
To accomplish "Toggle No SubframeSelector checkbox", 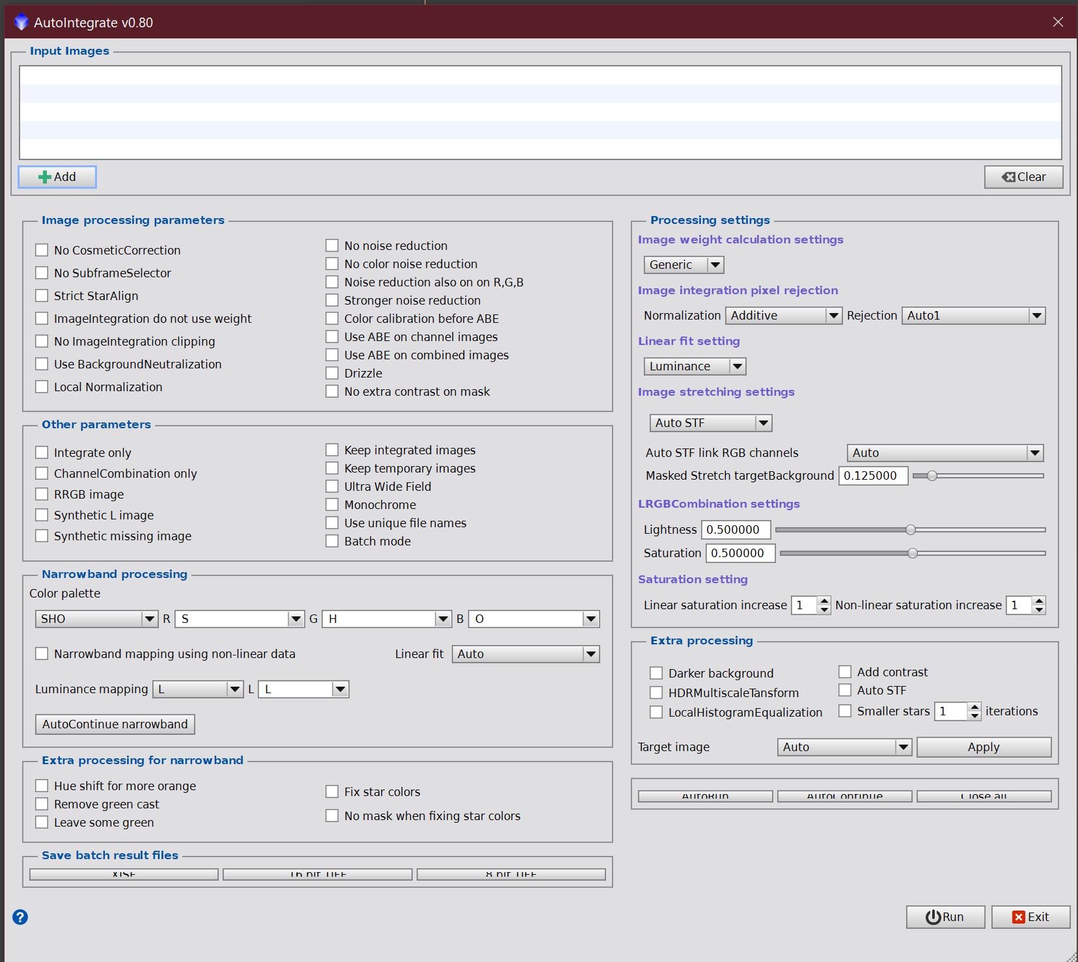I will (x=42, y=273).
